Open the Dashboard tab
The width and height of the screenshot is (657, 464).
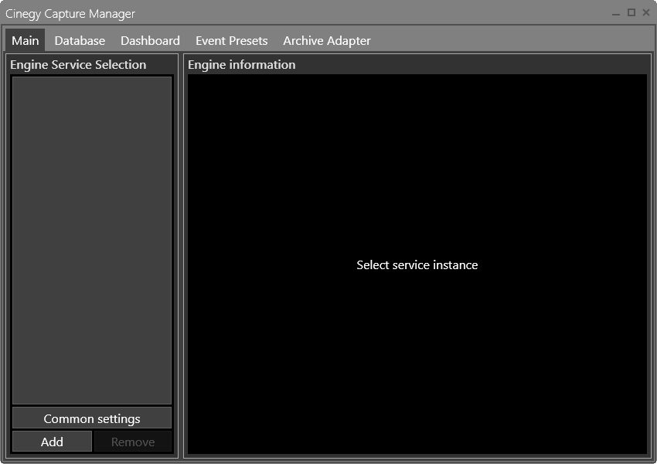pos(150,41)
